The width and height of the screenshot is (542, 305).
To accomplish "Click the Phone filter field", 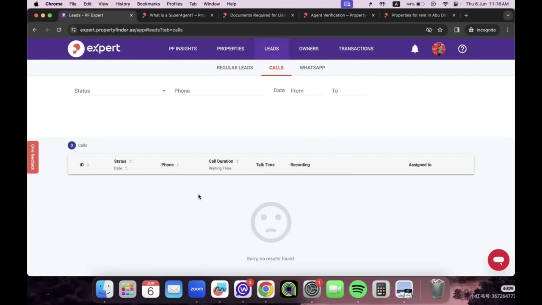I will tap(220, 91).
